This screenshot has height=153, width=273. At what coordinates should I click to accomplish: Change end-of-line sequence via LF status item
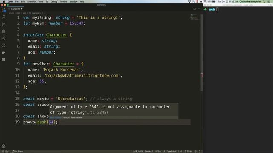coord(164,151)
